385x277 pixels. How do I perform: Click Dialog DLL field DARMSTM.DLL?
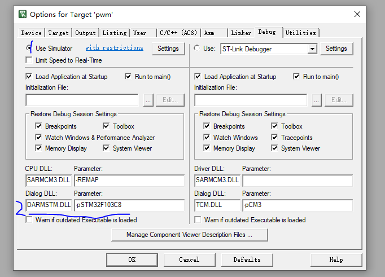click(x=49, y=205)
